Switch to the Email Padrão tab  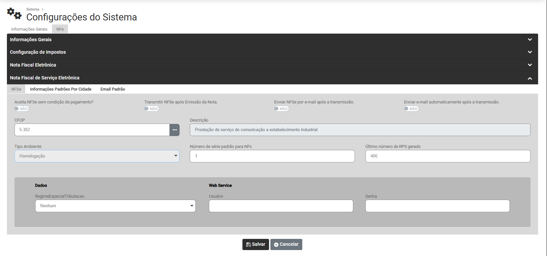point(112,89)
